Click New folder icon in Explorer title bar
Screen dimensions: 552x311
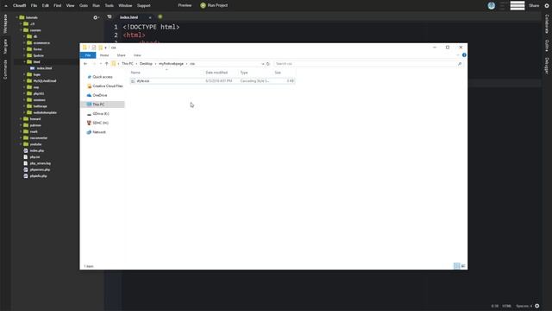[x=100, y=48]
